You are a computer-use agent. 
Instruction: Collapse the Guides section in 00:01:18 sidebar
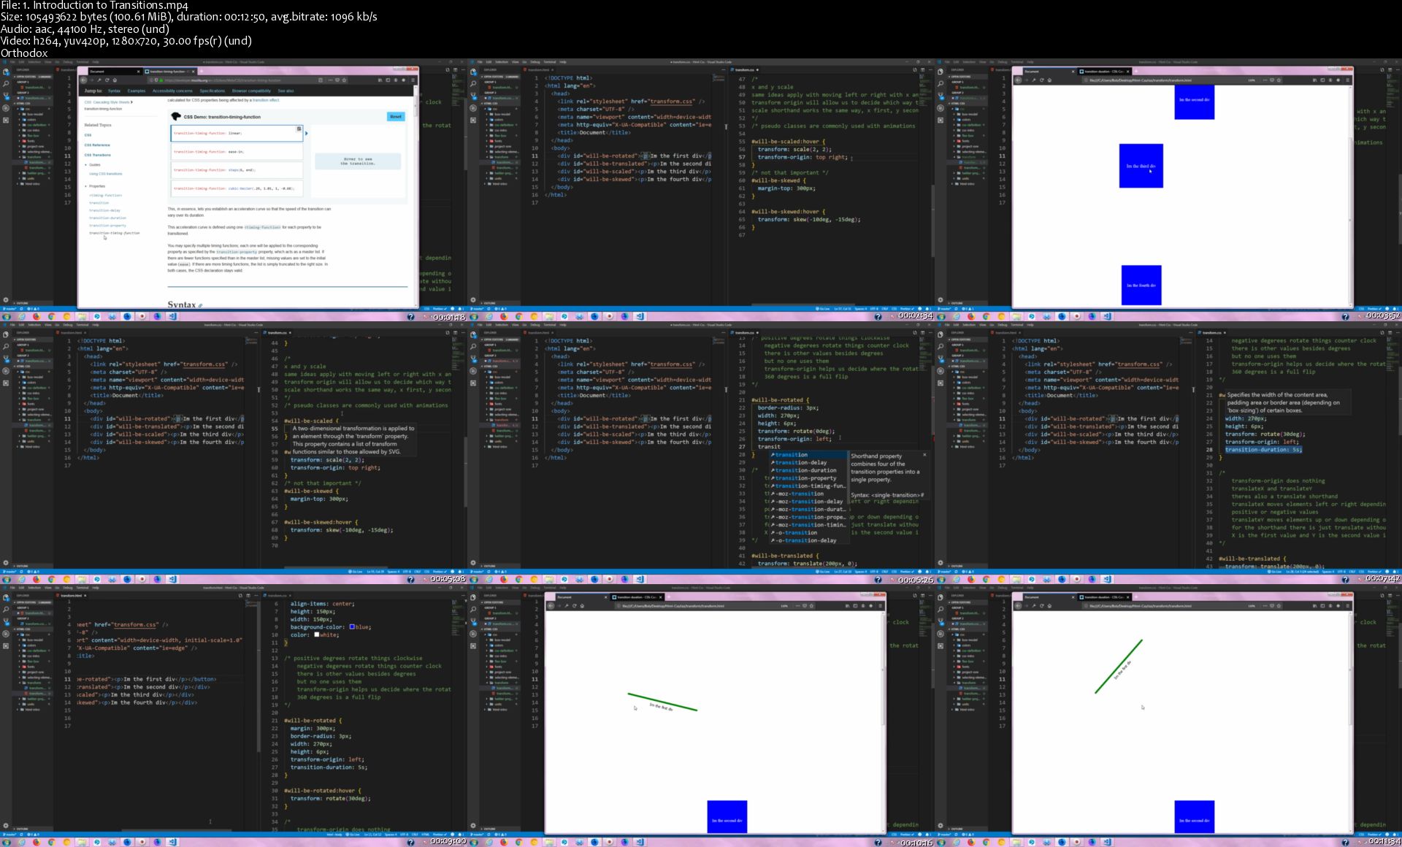[x=86, y=165]
